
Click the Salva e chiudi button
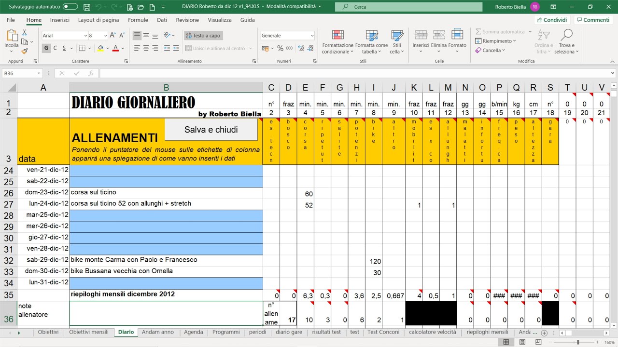click(211, 130)
